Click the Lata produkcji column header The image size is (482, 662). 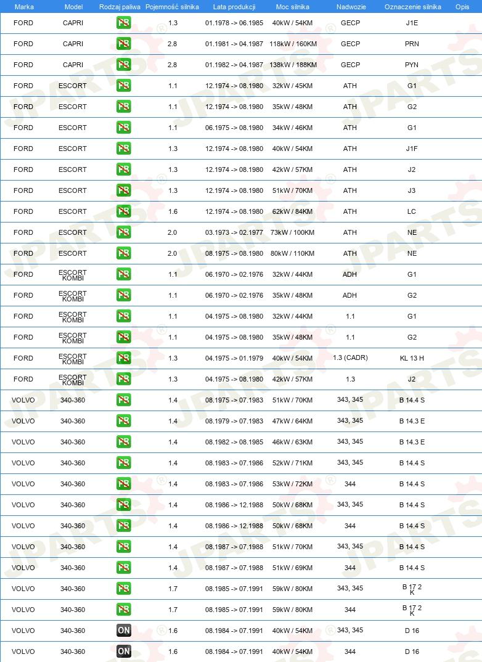[234, 7]
